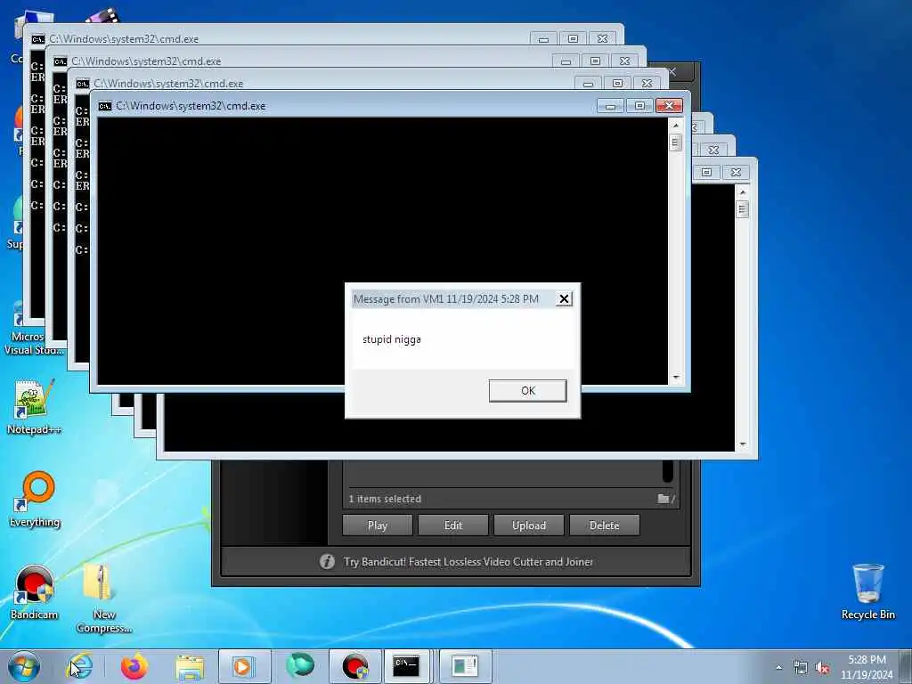
Task: Open the Notepad++ desktop shortcut
Action: pyautogui.click(x=34, y=407)
